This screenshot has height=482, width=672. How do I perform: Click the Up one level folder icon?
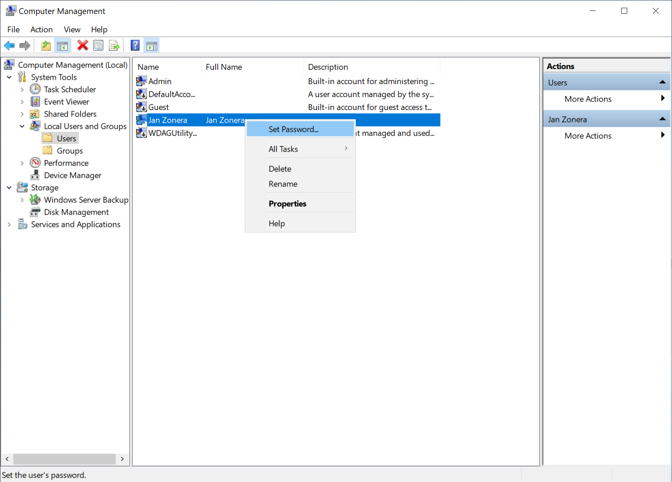(x=46, y=46)
